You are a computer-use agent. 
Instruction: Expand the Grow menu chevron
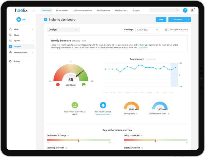pos(32,29)
